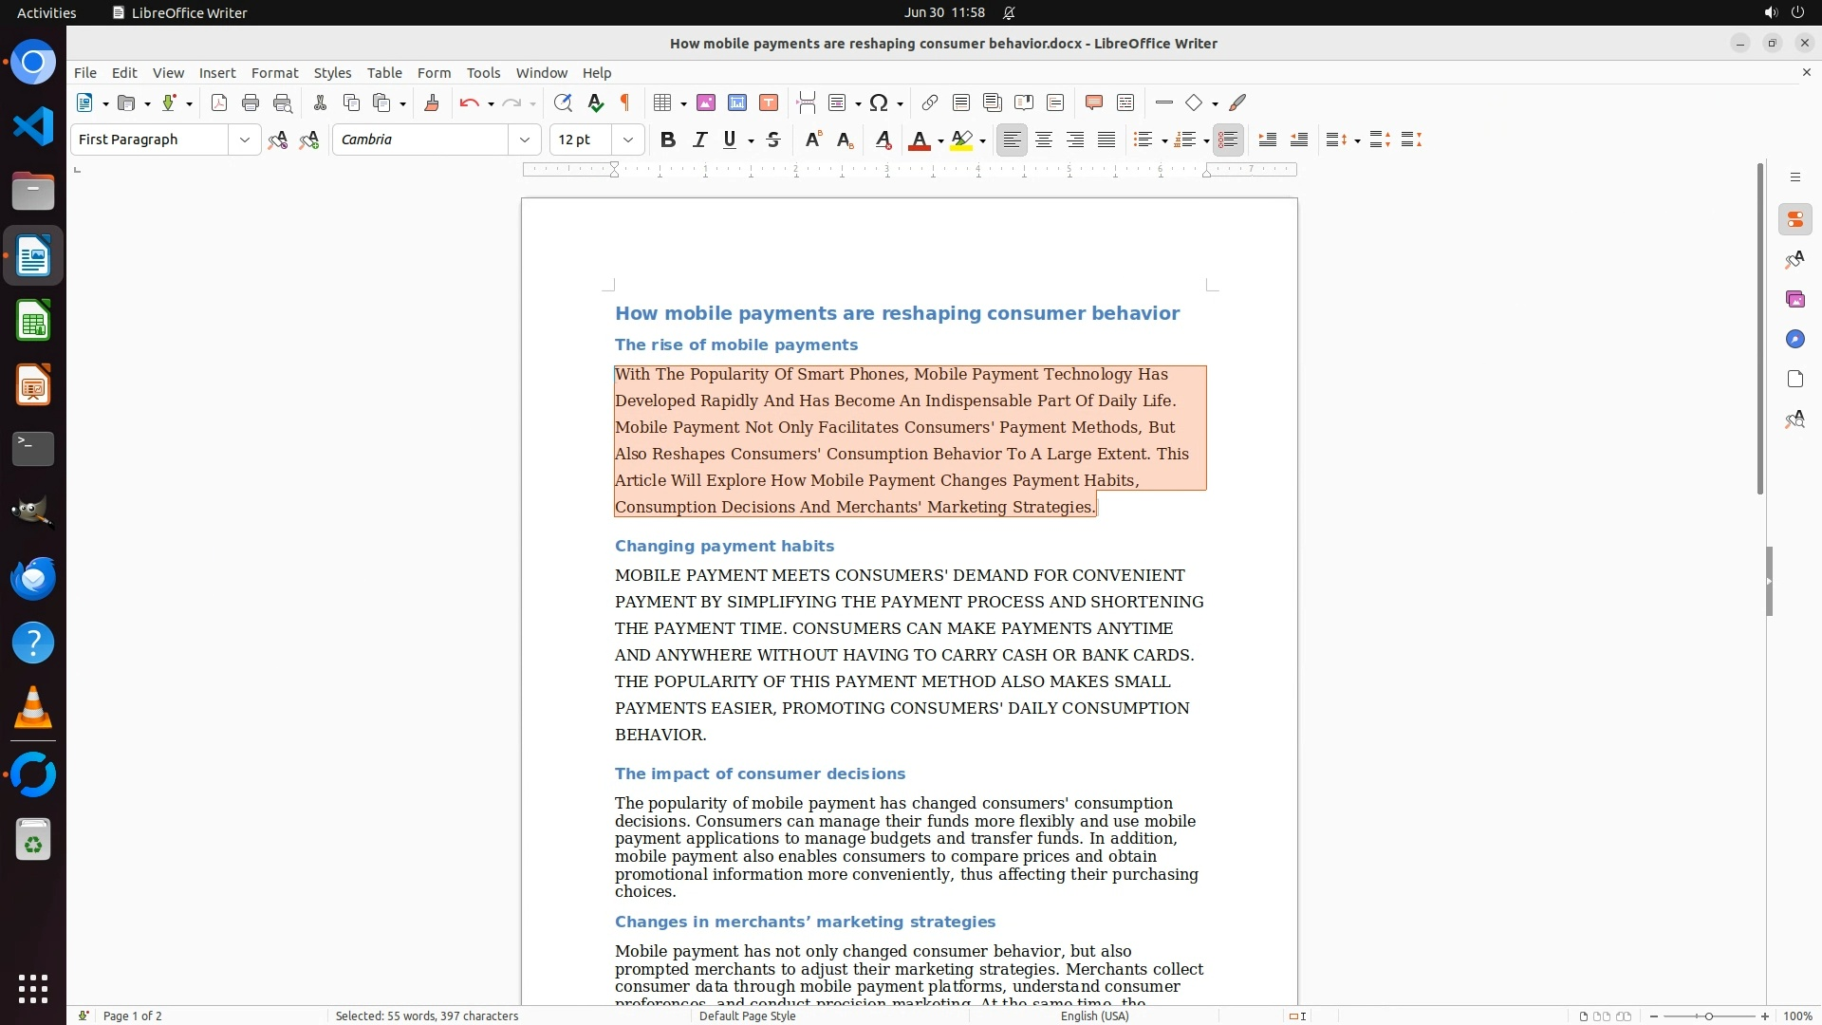Image resolution: width=1822 pixels, height=1025 pixels.
Task: Open the font name dropdown list
Action: (525, 140)
